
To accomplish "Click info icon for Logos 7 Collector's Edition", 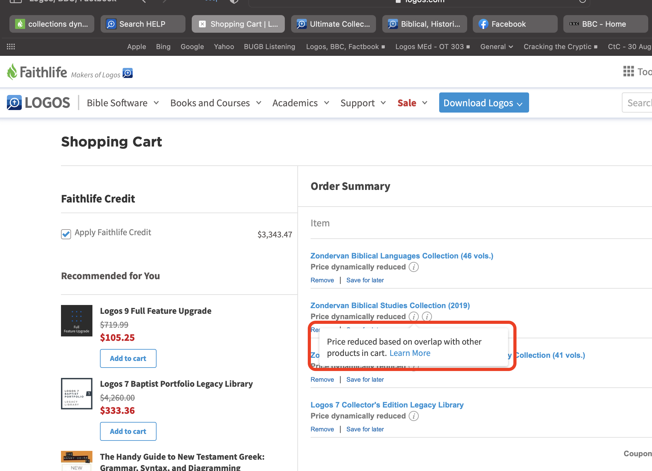I will click(414, 416).
